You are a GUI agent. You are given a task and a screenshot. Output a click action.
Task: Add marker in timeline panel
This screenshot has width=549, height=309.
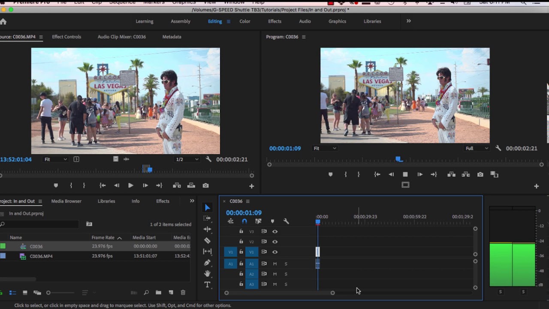[272, 221]
